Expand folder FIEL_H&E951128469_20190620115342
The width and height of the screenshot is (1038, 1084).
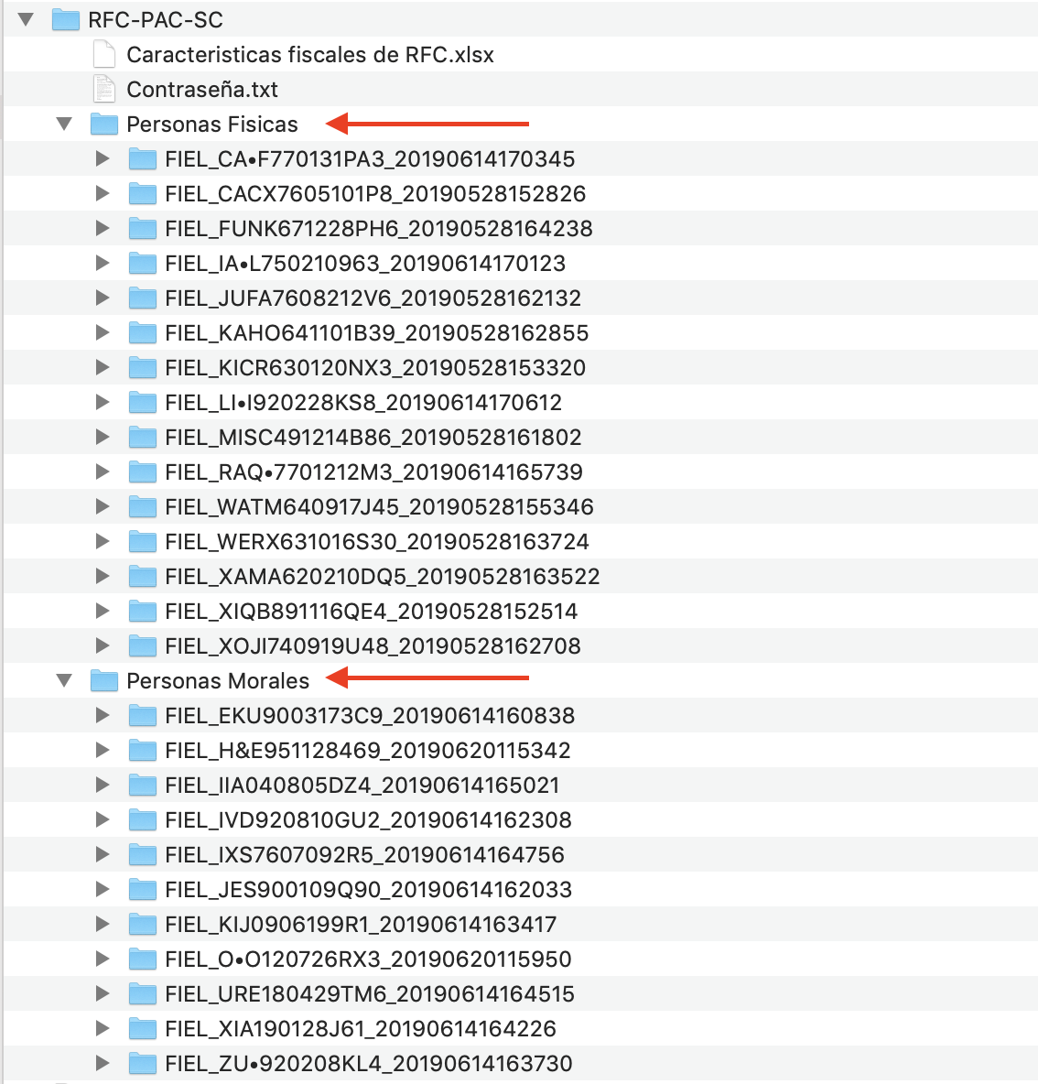(x=103, y=750)
